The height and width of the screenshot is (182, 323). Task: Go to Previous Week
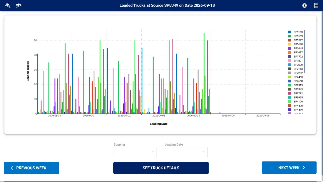pyautogui.click(x=31, y=168)
